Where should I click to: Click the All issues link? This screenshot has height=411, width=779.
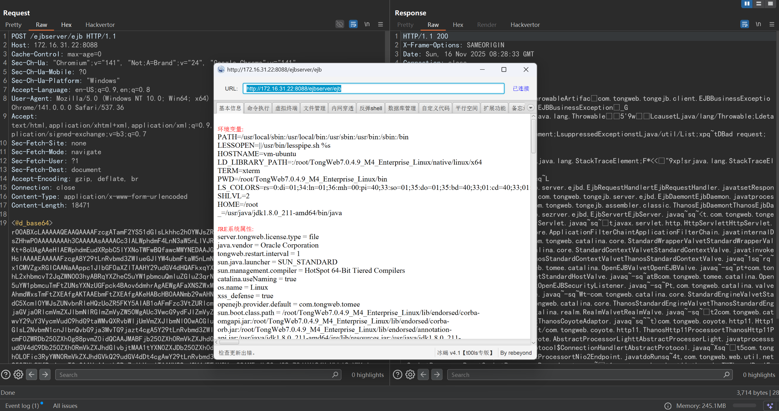(65, 405)
